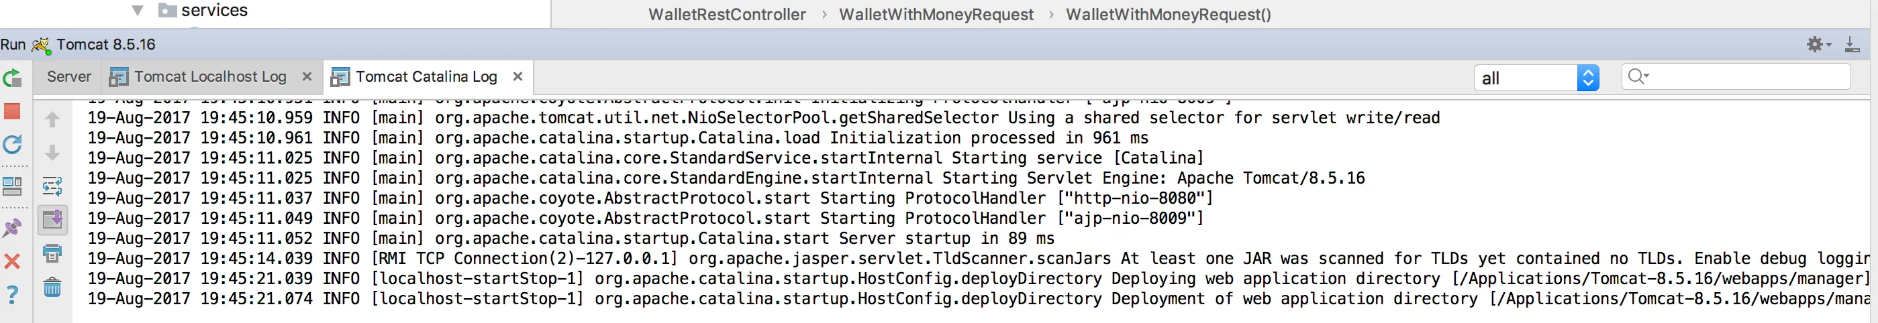The height and width of the screenshot is (323, 1878).
Task: Rerun the Tomcat server configuration
Action: tap(12, 78)
